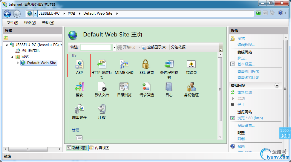Image resolution: width=291 pixels, height=162 pixels.
Task: Open 输出缓存 feature icon
Action: click(x=79, y=112)
